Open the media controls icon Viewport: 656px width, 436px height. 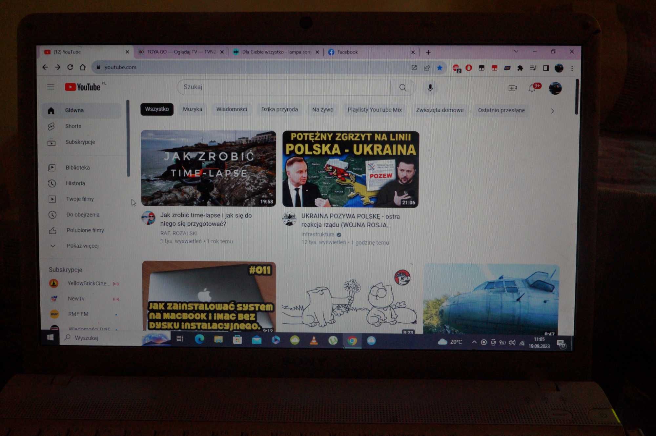tap(533, 68)
